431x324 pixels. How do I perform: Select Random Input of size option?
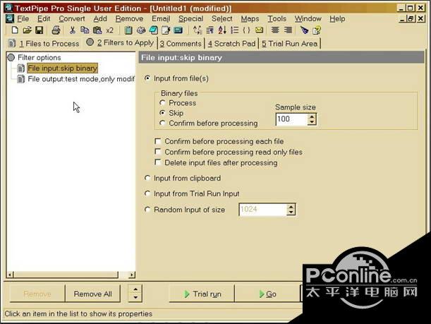point(147,210)
